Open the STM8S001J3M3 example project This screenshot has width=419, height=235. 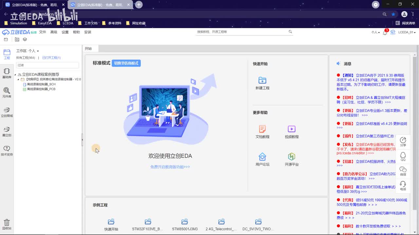[185, 225]
